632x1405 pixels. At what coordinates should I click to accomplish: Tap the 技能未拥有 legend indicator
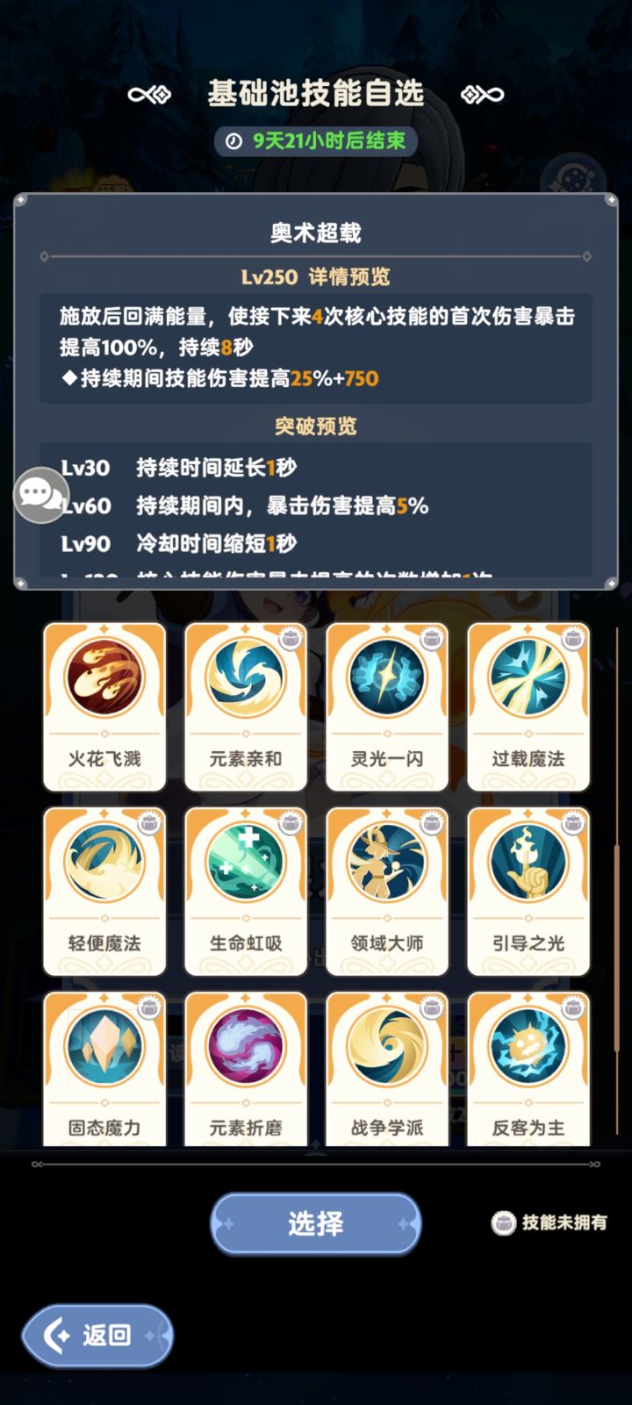[549, 1222]
